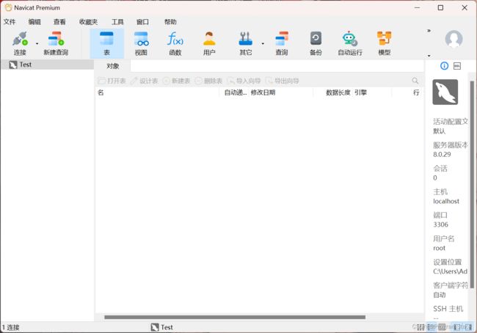The height and width of the screenshot is (333, 477).
Task: Show more toolbar items via » chevron
Action: click(x=429, y=31)
